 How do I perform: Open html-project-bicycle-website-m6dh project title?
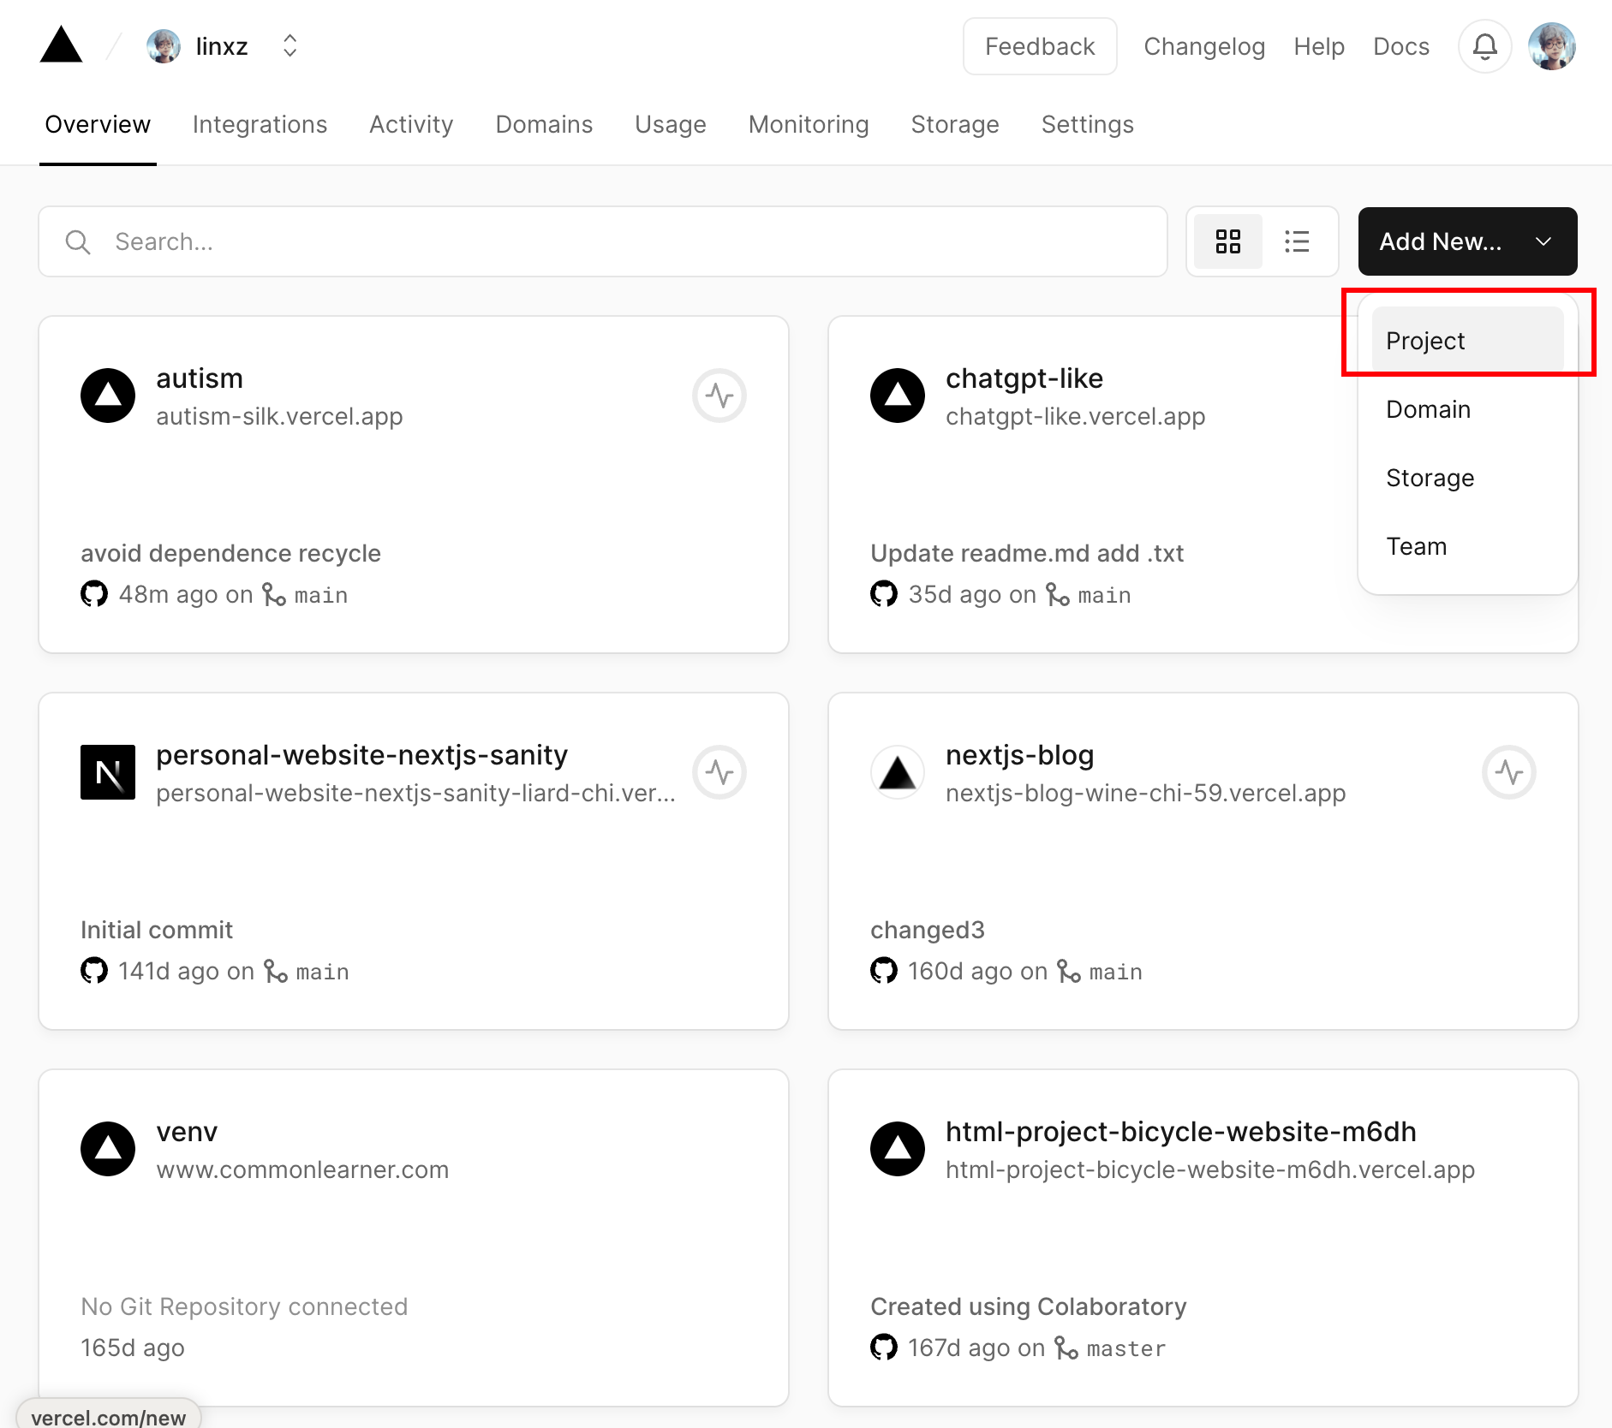1181,1132
